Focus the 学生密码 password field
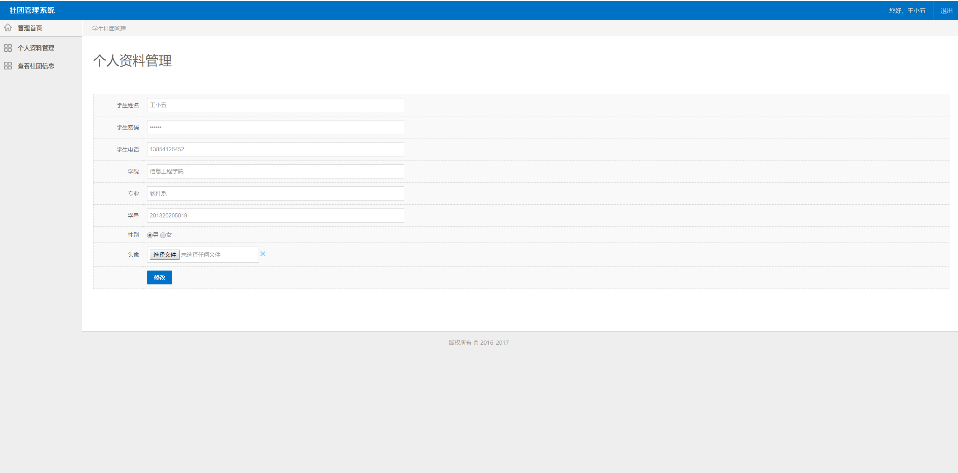The height and width of the screenshot is (473, 958). point(275,127)
